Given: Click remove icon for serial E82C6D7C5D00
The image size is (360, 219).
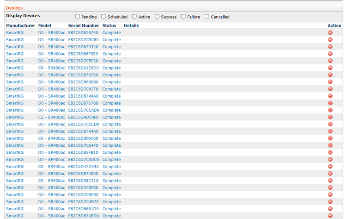Looking at the screenshot, I should coord(330,159).
